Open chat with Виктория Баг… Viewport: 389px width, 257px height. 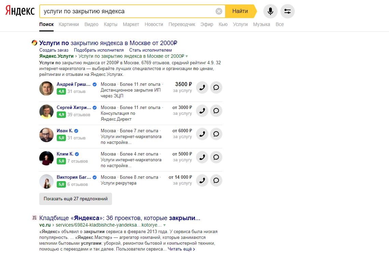coord(216,180)
